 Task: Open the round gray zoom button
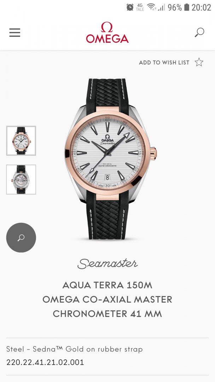[x=21, y=238]
